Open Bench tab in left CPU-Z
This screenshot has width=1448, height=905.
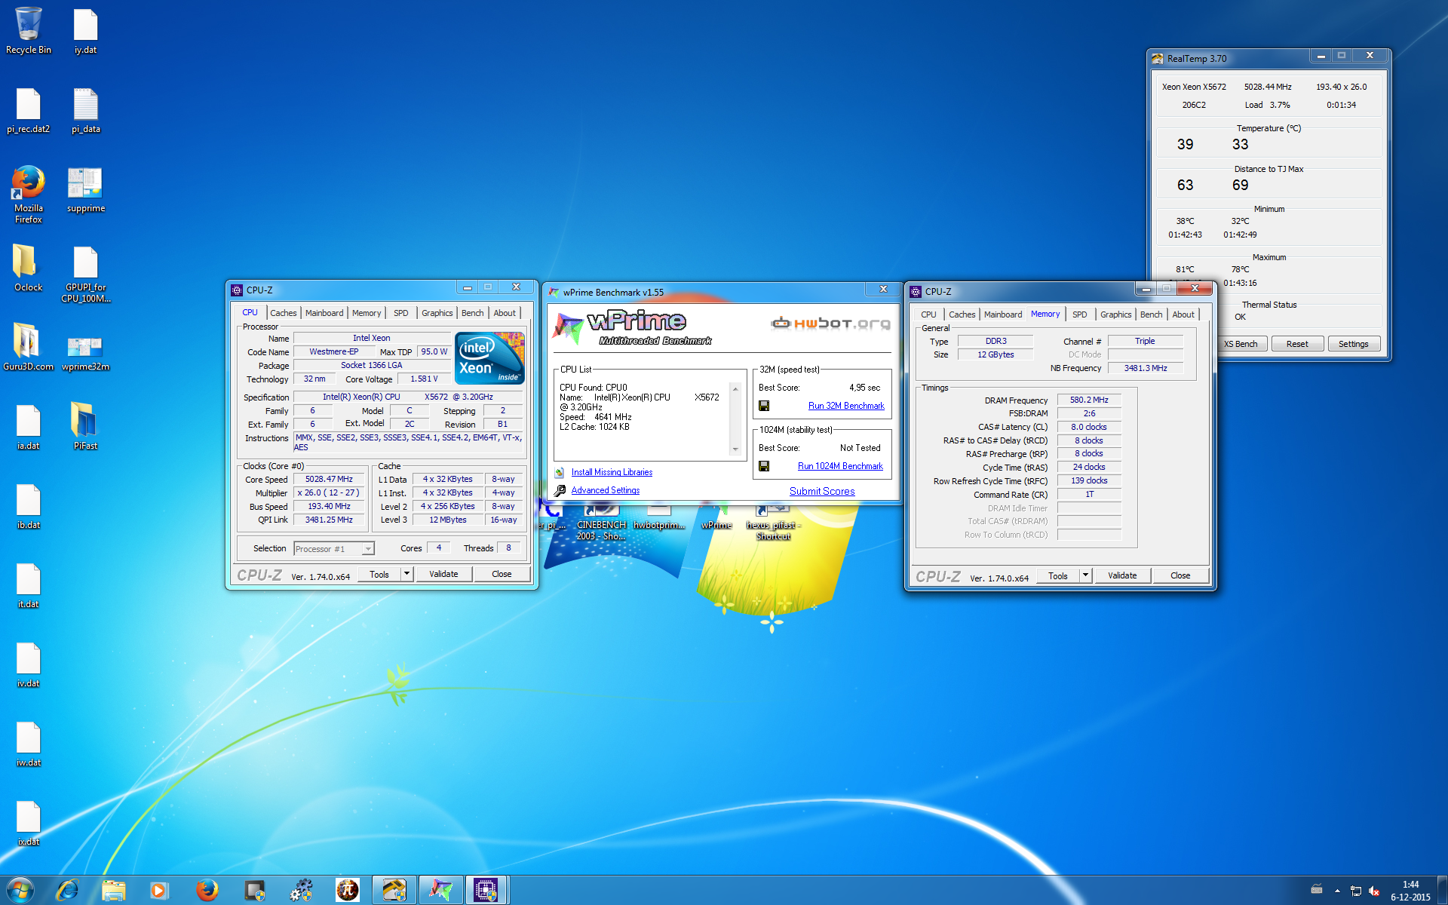click(x=473, y=313)
